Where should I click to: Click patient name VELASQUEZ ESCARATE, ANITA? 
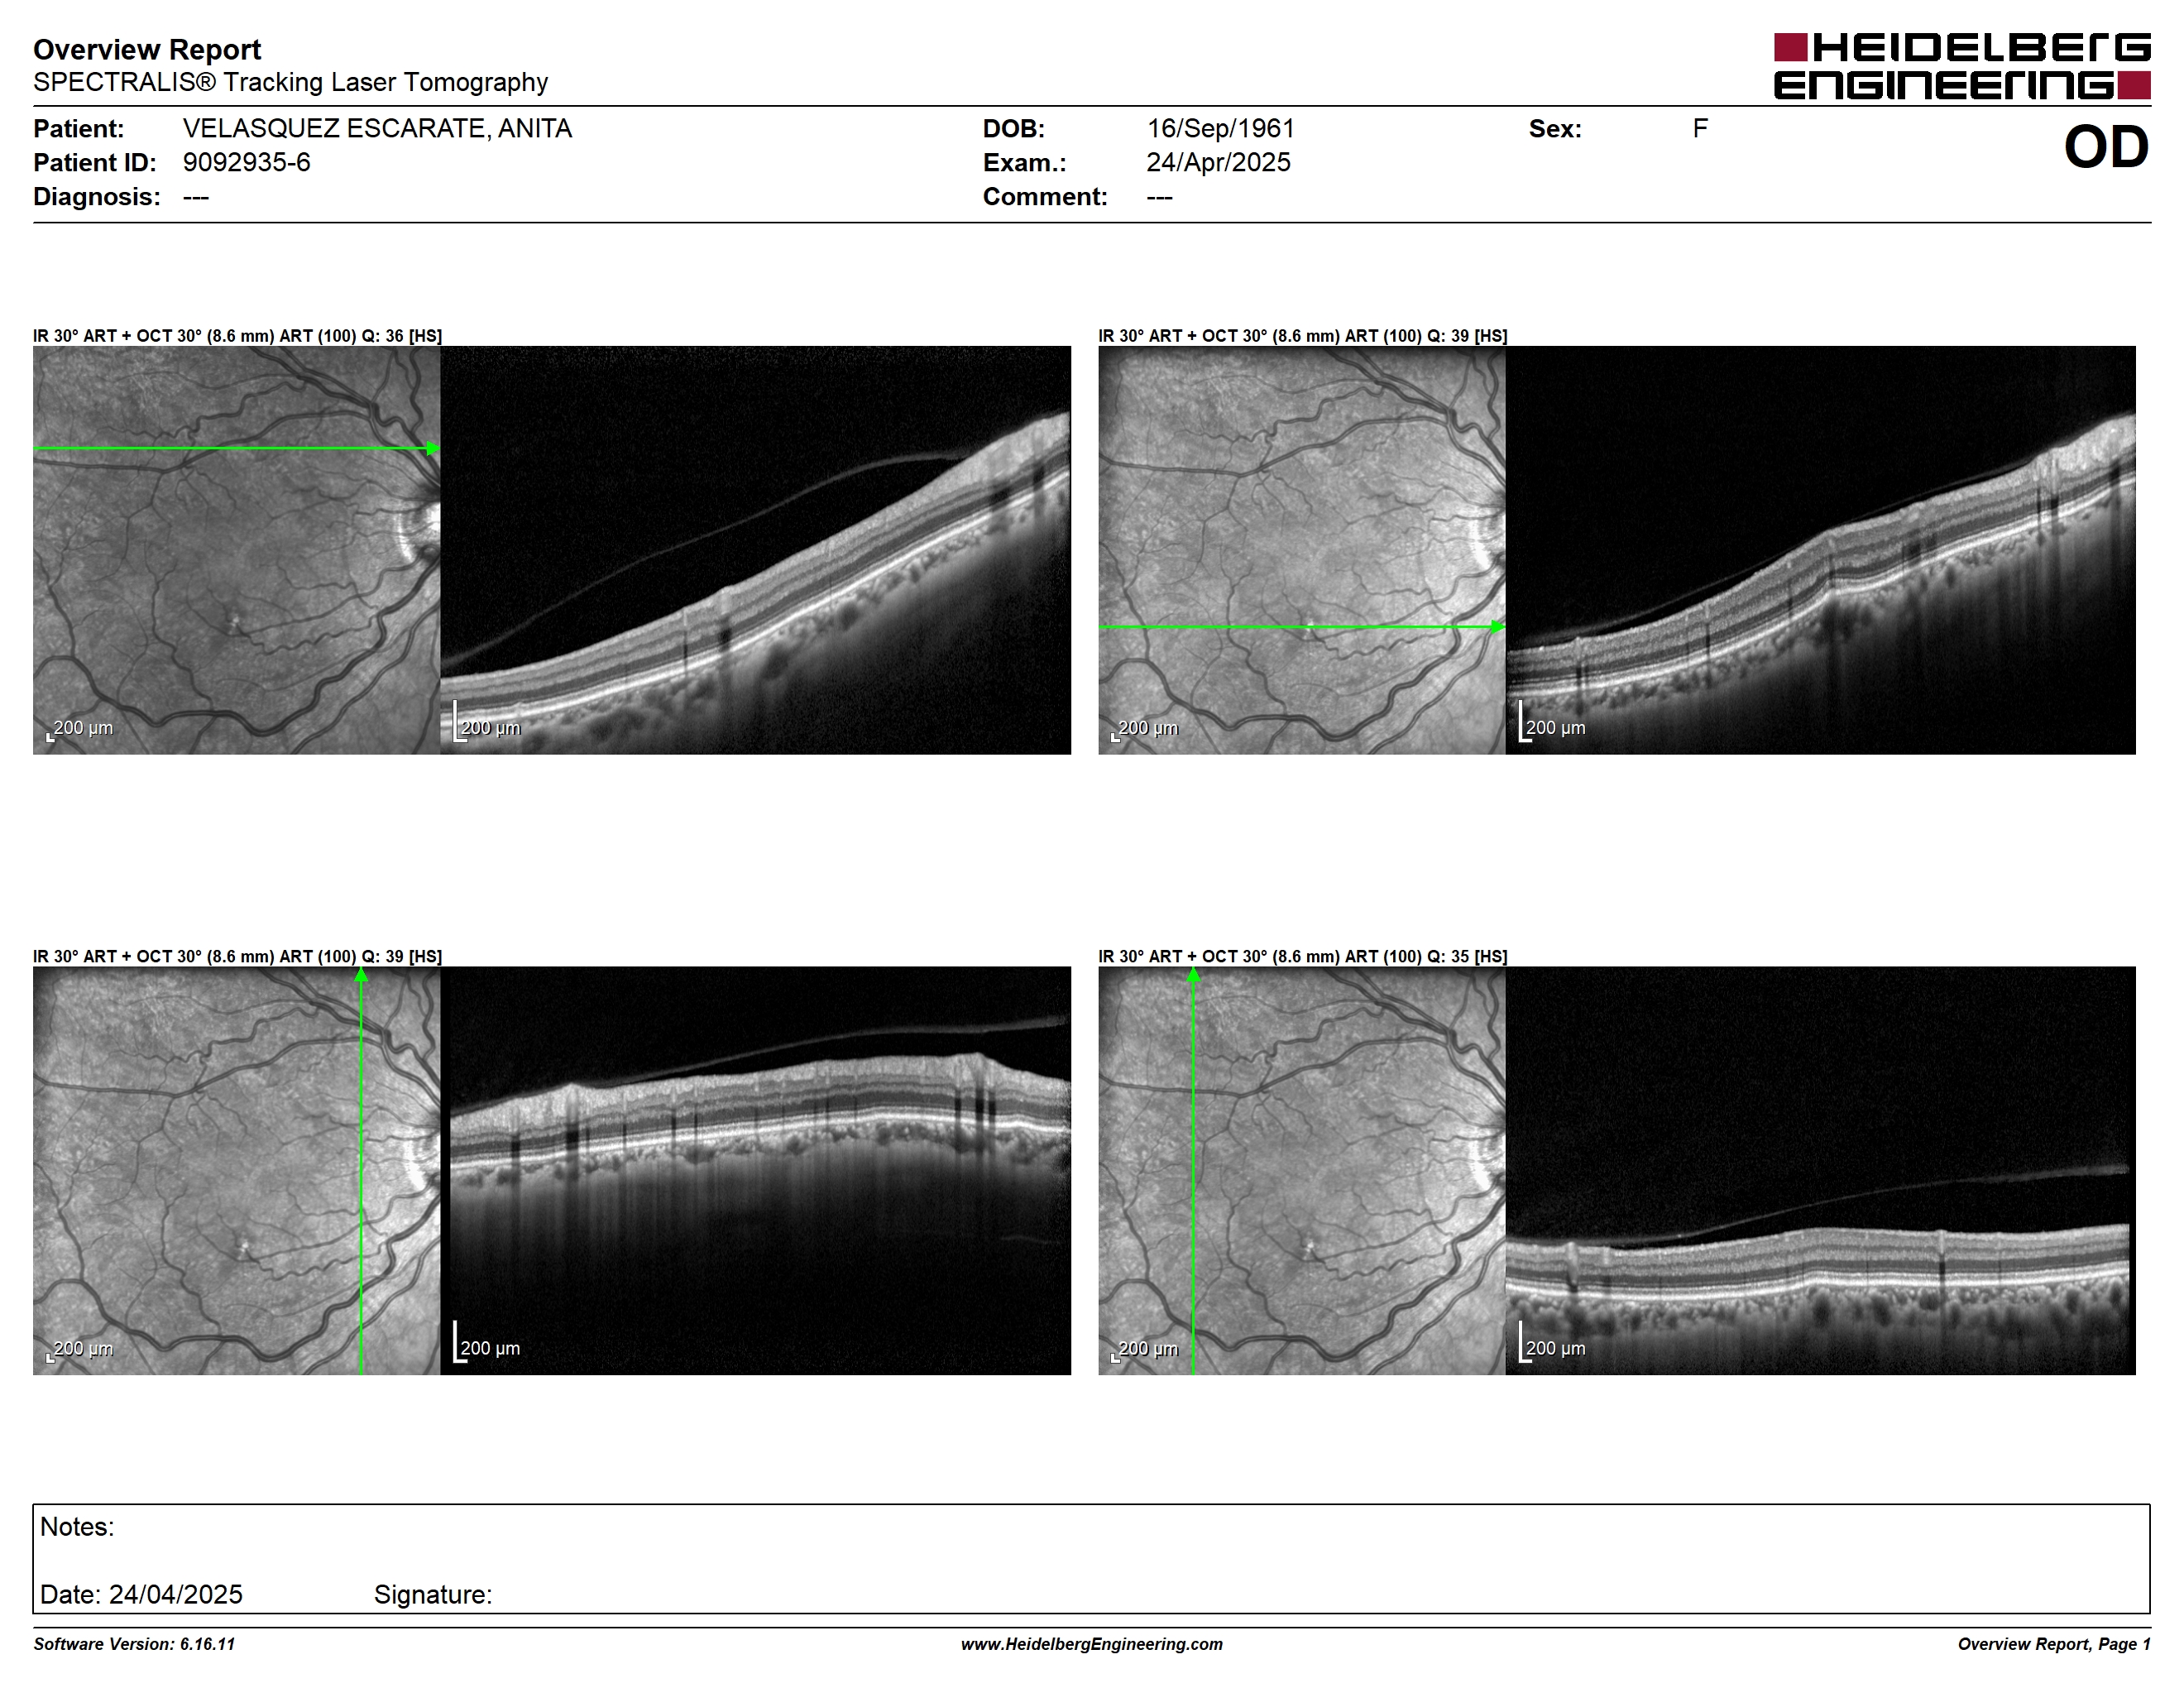[377, 129]
